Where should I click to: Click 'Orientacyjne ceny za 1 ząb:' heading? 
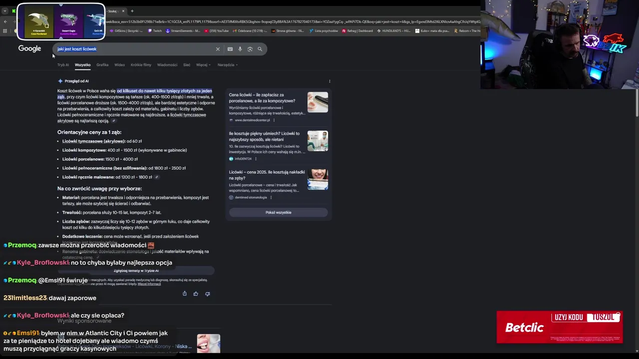pos(89,132)
